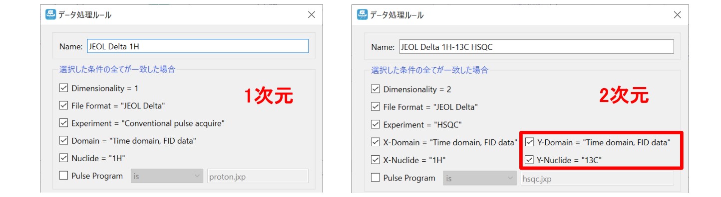
Task: Uncheck Y-Nuclide = "13C" checkbox
Action: pyautogui.click(x=530, y=160)
